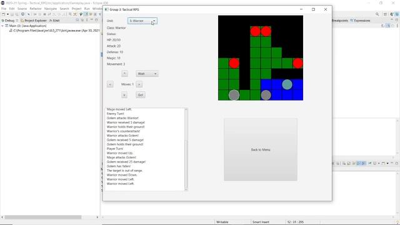Click the New icon in Eclipse toolbar
The width and height of the screenshot is (400, 225).
coord(3,14)
